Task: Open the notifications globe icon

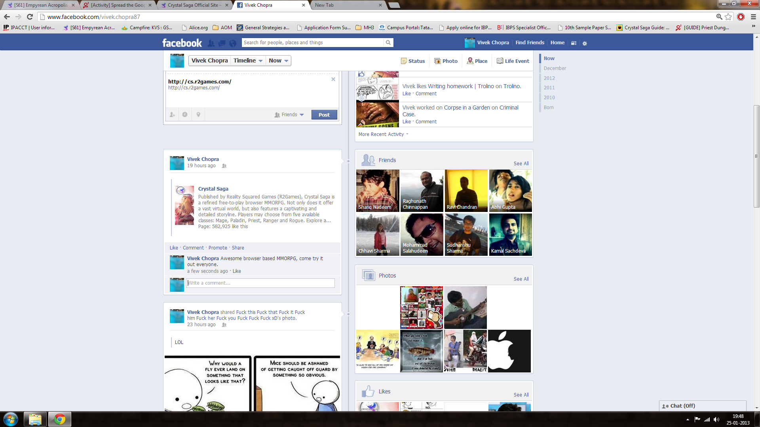Action: tap(233, 43)
